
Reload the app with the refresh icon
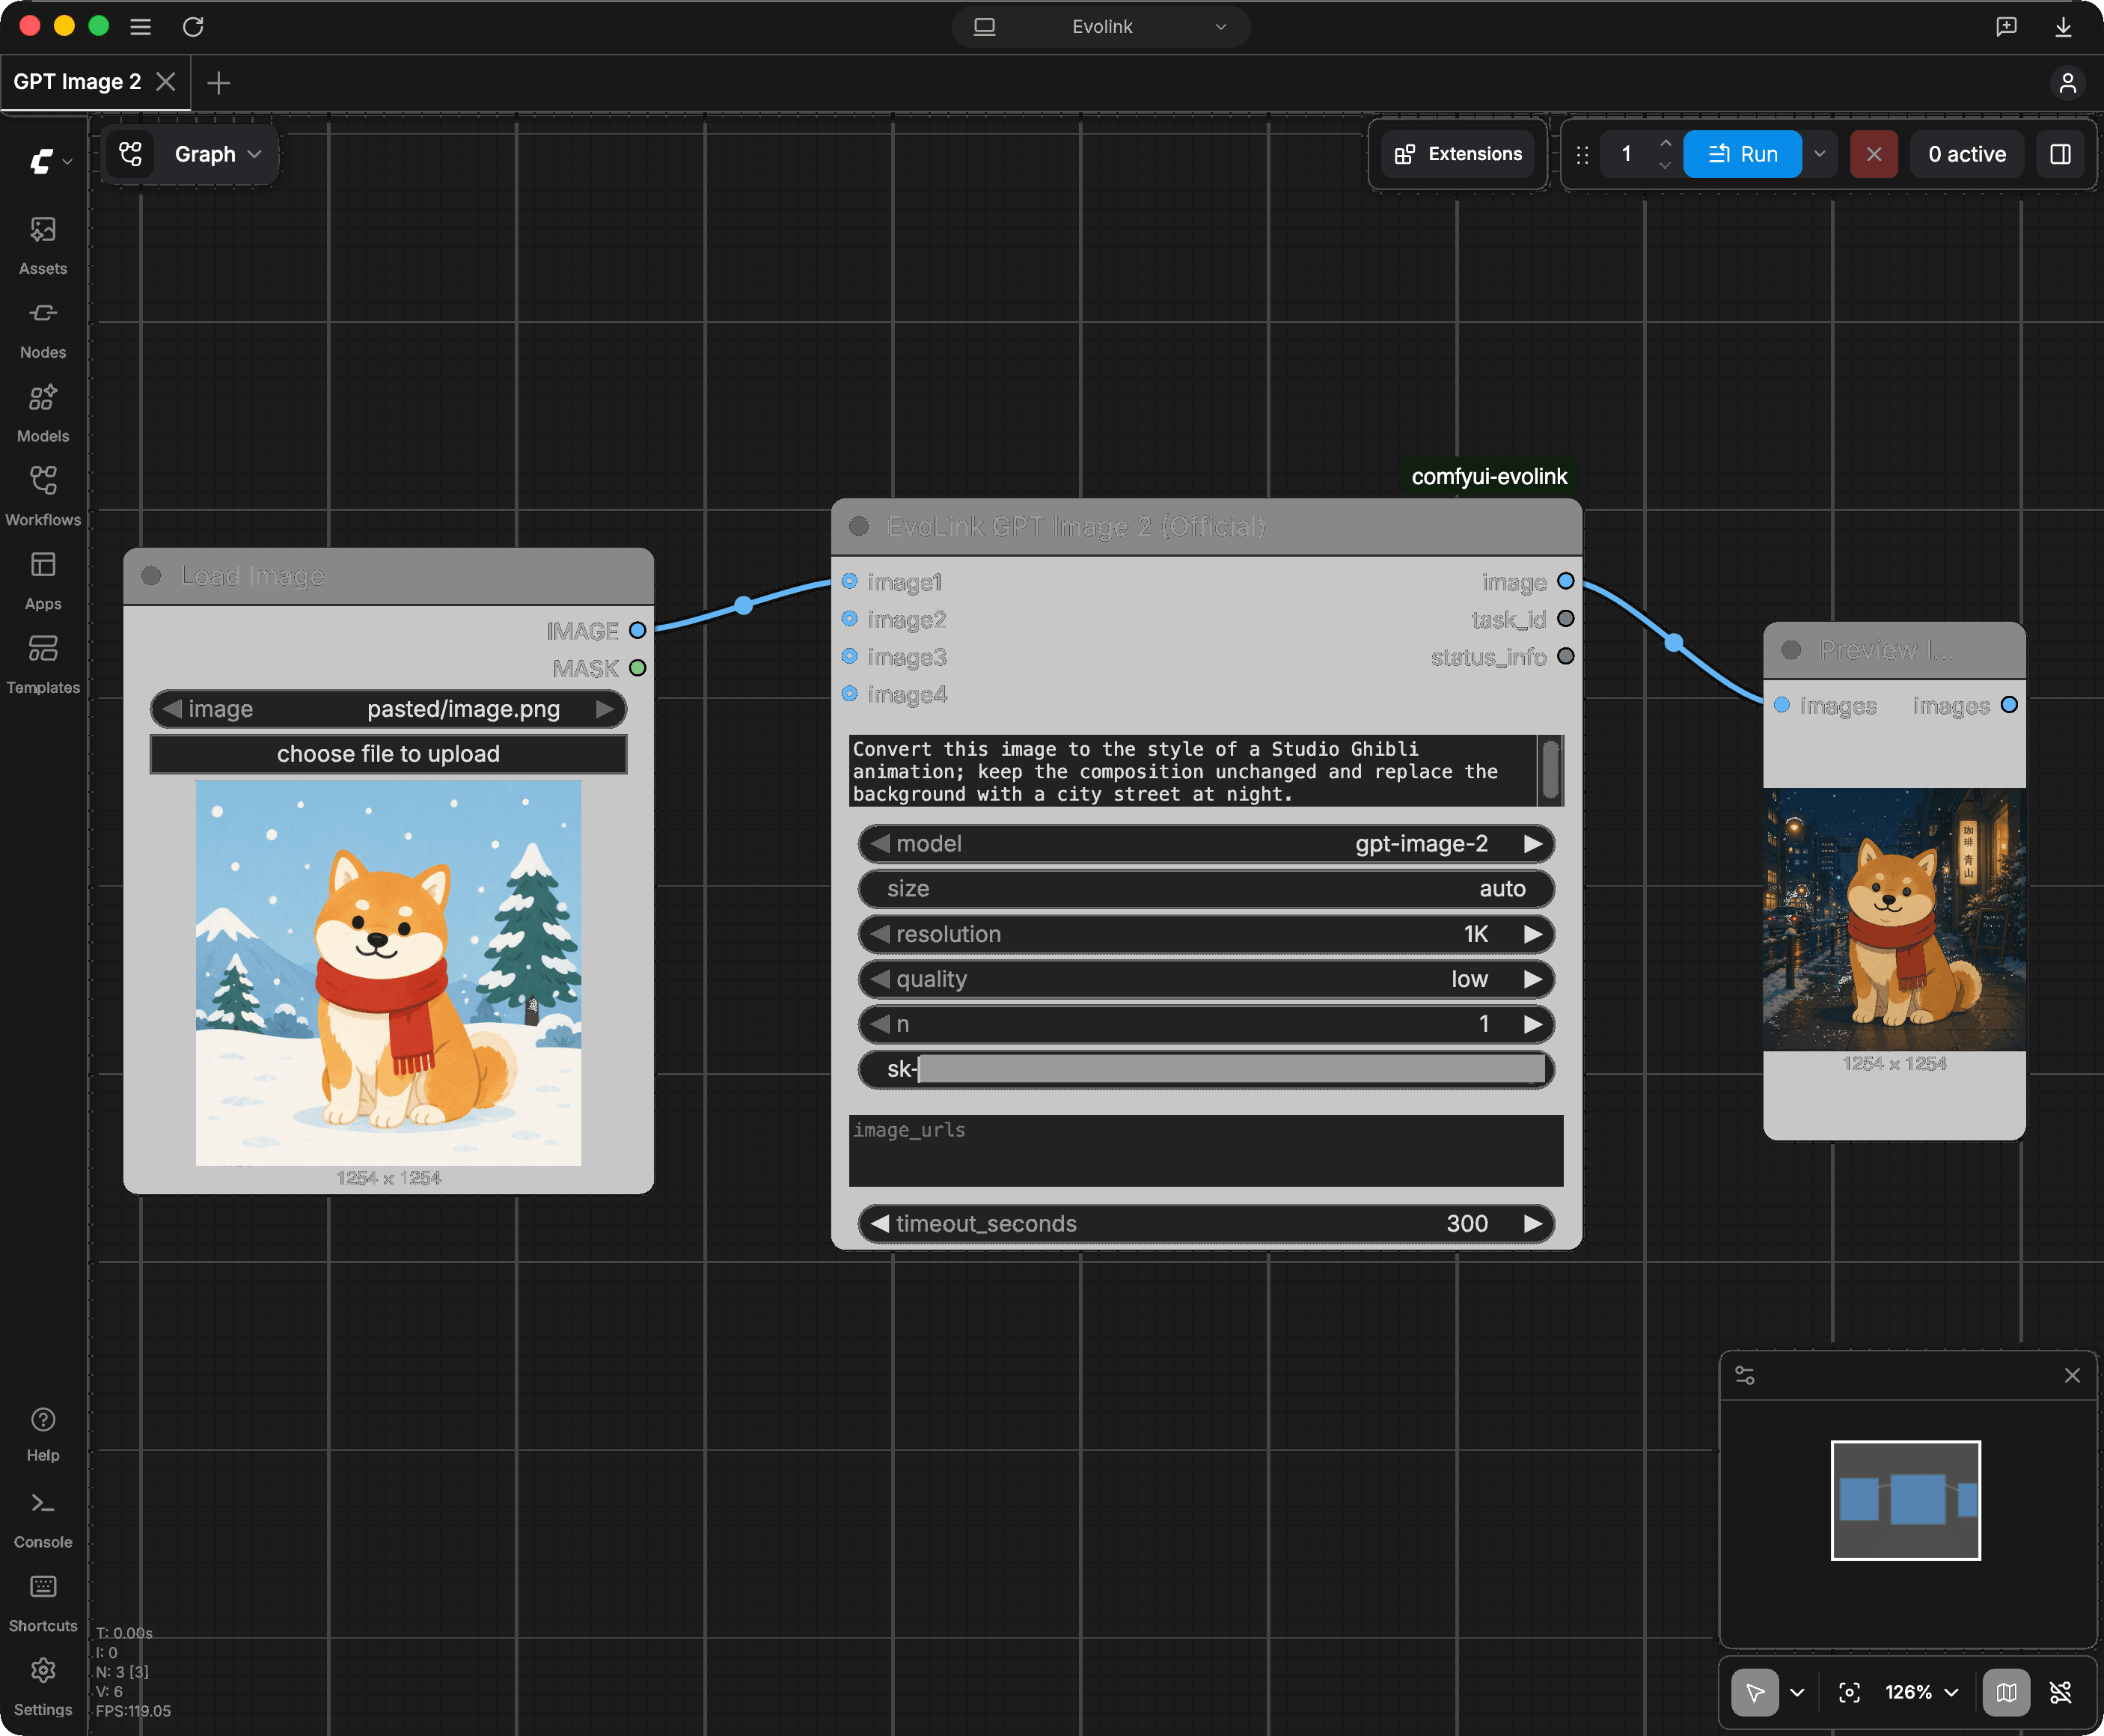[x=193, y=27]
